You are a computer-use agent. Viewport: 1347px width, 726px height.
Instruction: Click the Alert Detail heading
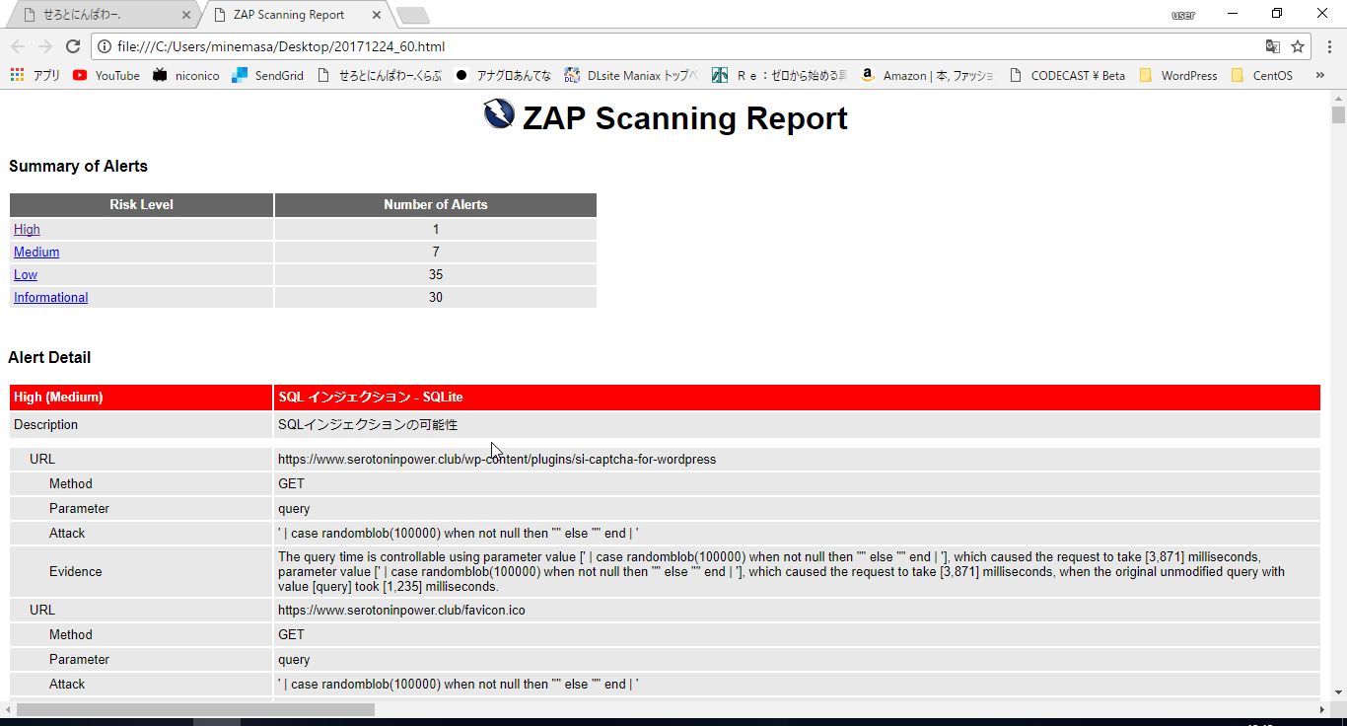coord(49,358)
